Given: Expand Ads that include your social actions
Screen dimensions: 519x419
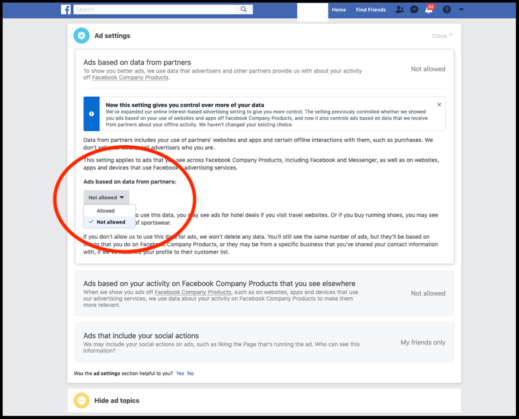Looking at the screenshot, I should click(x=265, y=343).
